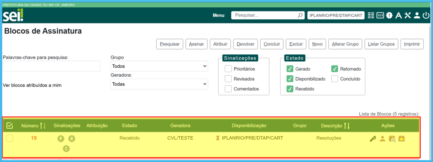Open block 19 documents via magnifier icon
The height and width of the screenshot is (162, 433).
(x=392, y=139)
